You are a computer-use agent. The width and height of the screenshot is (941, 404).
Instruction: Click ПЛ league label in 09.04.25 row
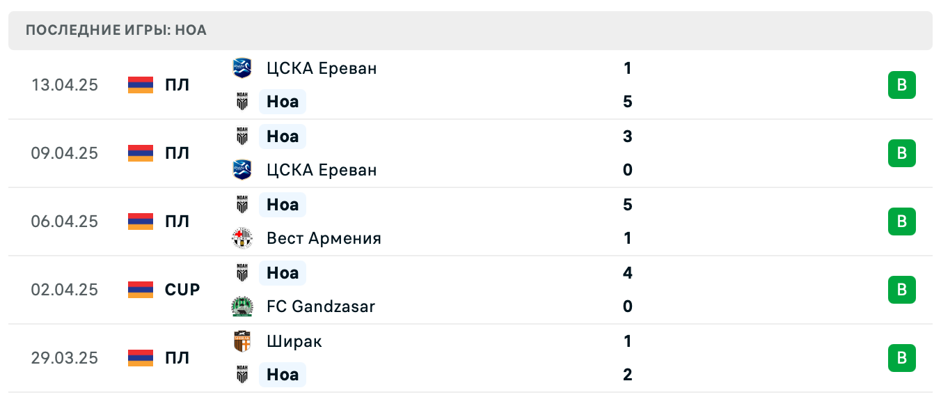tap(177, 153)
